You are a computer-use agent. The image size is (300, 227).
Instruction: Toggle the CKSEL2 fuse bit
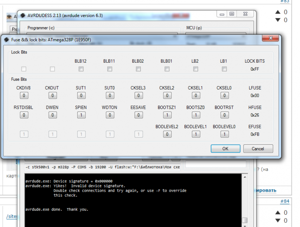coord(167,95)
